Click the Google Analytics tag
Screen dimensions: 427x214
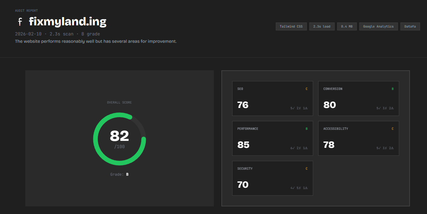pyautogui.click(x=378, y=27)
